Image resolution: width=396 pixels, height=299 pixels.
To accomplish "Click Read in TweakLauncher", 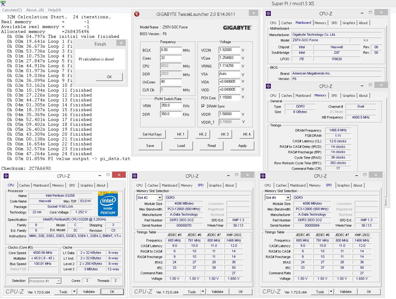I will [x=212, y=146].
